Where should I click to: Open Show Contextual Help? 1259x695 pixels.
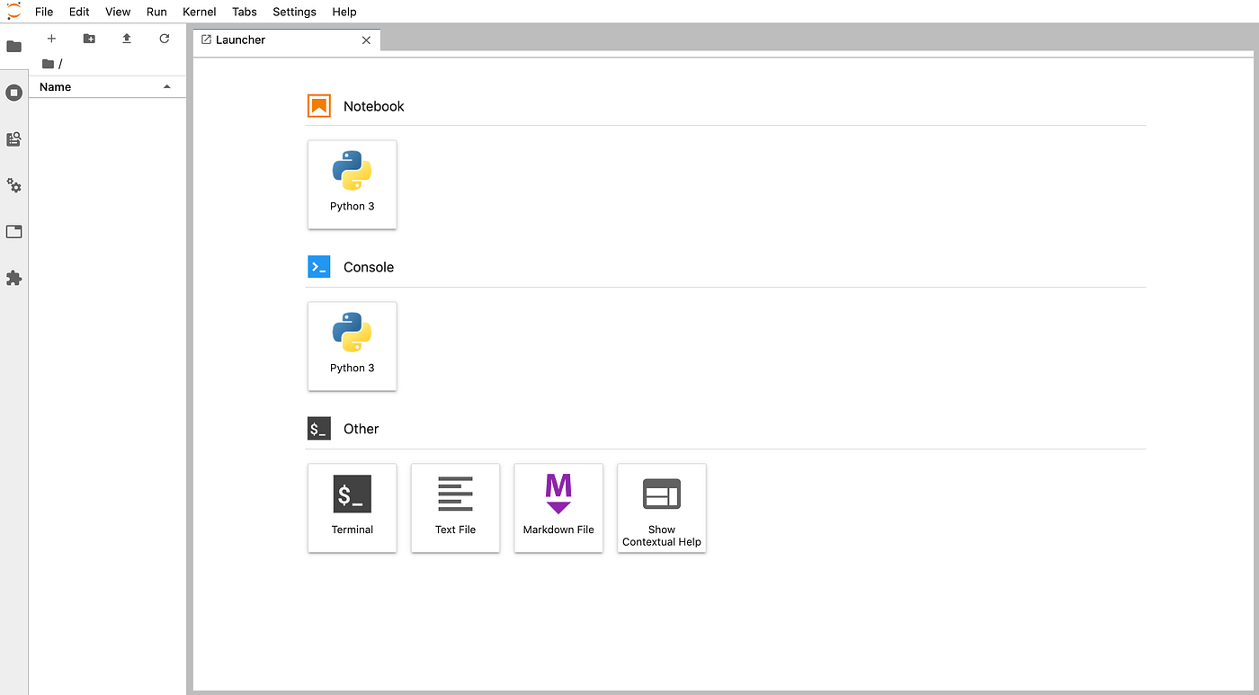click(x=661, y=508)
